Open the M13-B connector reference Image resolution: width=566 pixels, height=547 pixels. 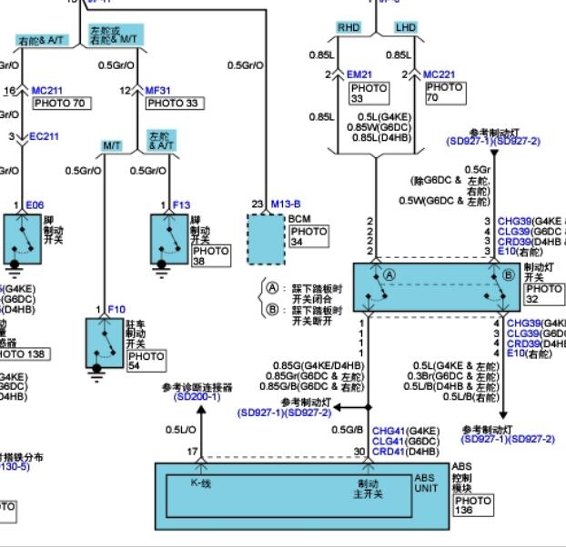pos(286,204)
